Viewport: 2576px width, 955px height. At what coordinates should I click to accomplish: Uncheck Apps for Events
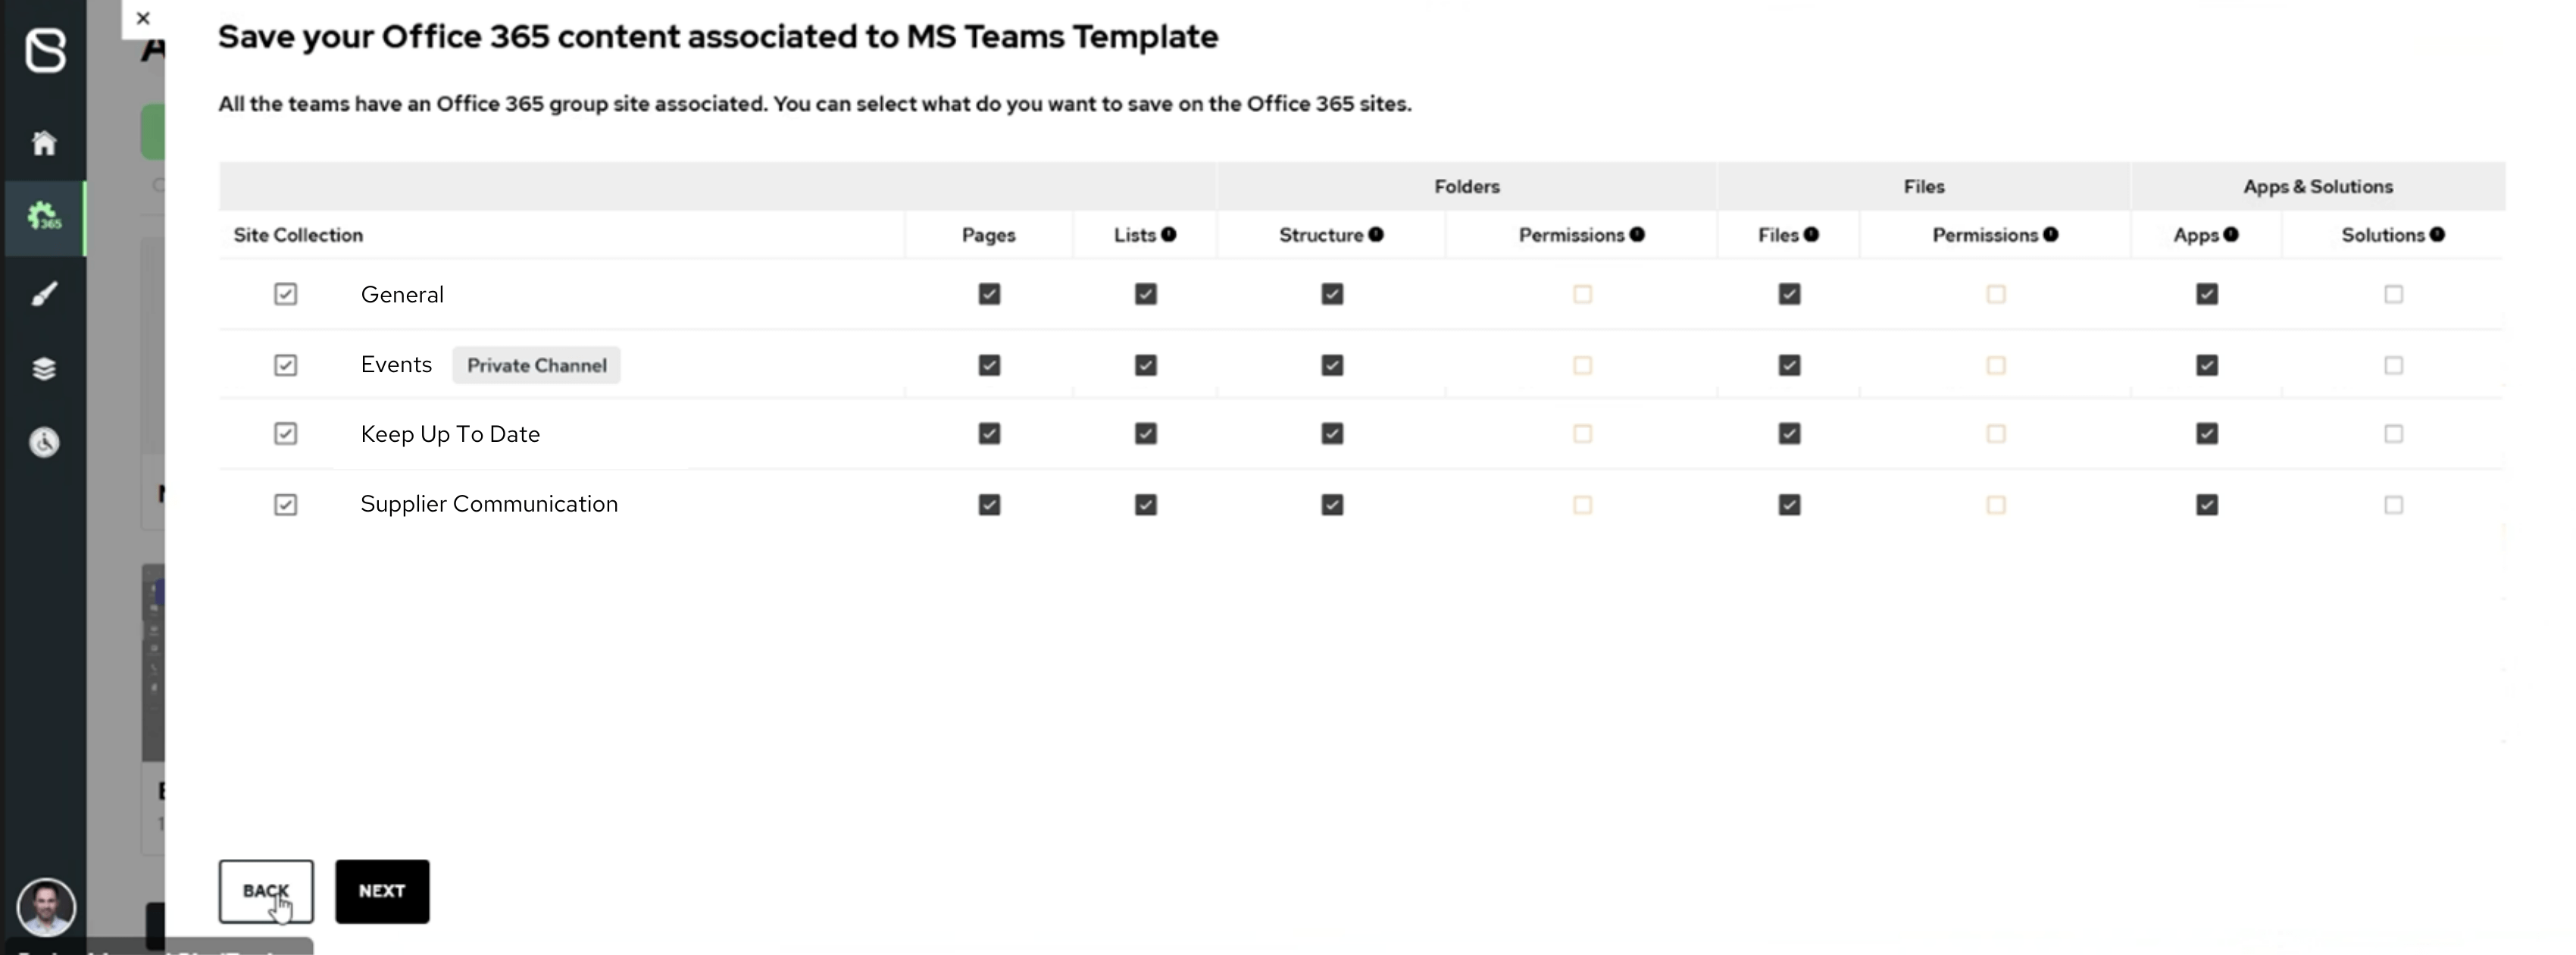[2207, 365]
